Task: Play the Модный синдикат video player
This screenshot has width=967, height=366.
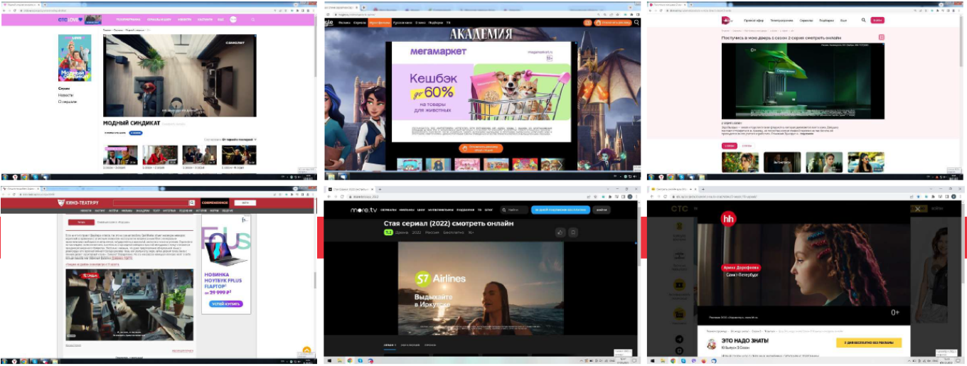Action: [x=180, y=75]
